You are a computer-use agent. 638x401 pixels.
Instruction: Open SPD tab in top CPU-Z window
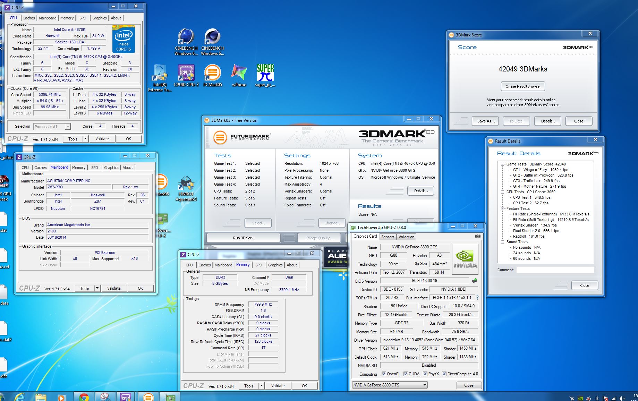click(x=83, y=18)
